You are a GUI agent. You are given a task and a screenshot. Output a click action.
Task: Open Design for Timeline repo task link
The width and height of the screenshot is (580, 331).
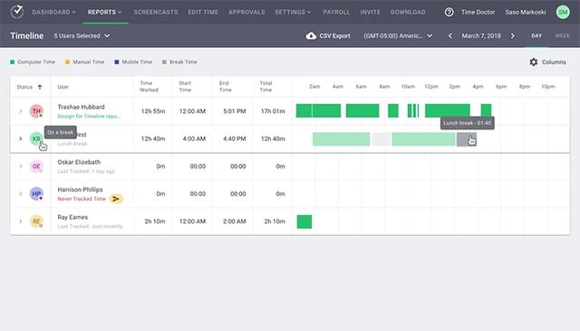pyautogui.click(x=89, y=117)
